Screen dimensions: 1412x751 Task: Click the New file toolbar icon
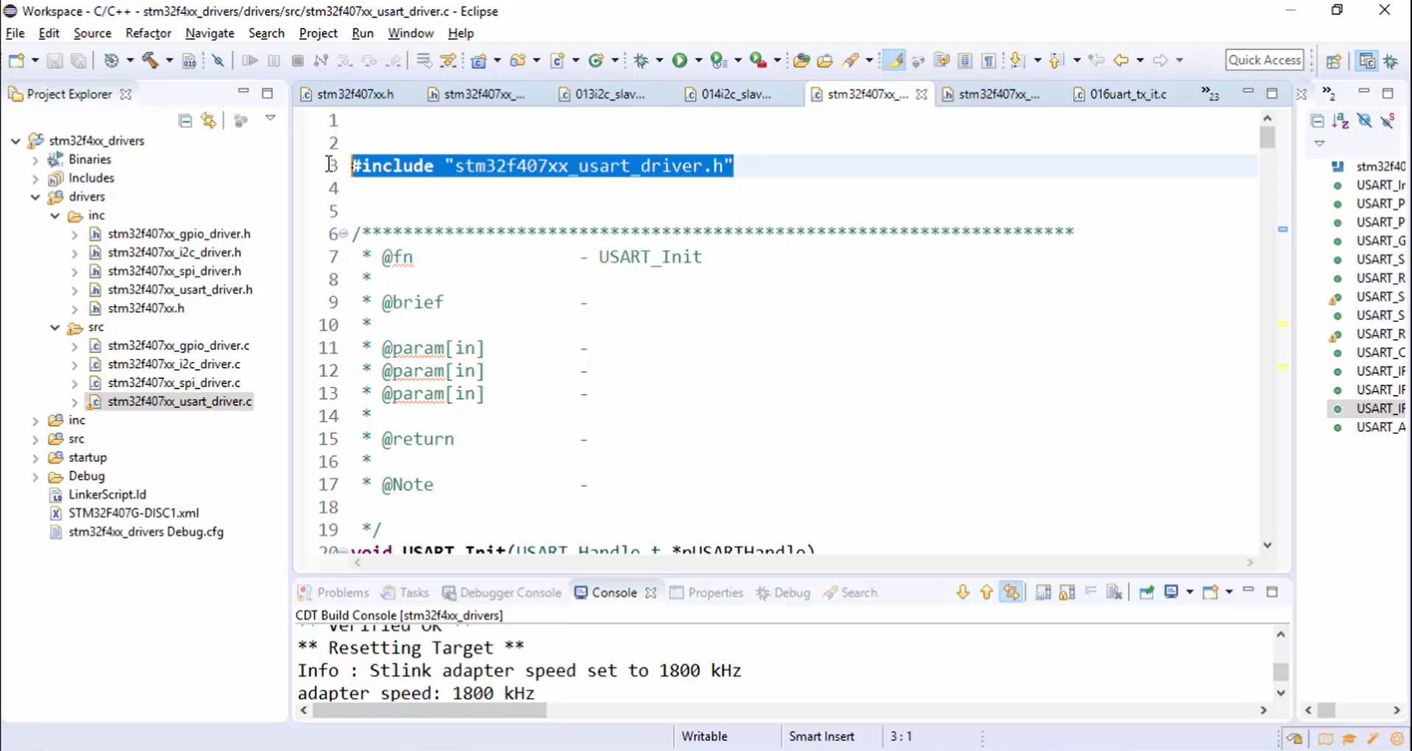pyautogui.click(x=16, y=60)
